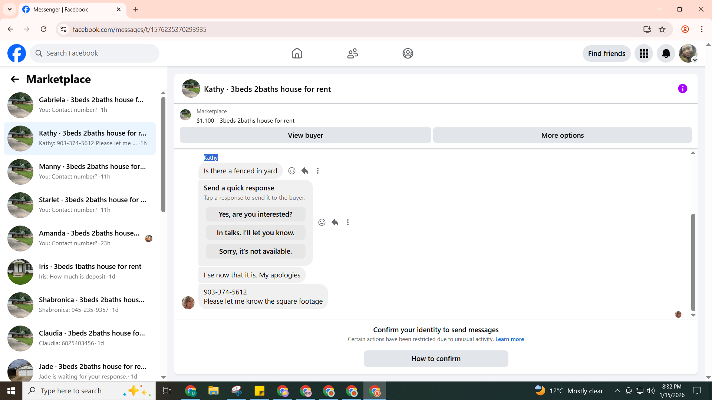Open more options for fenced yard message

(x=318, y=171)
